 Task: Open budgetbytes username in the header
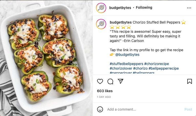[120, 8]
